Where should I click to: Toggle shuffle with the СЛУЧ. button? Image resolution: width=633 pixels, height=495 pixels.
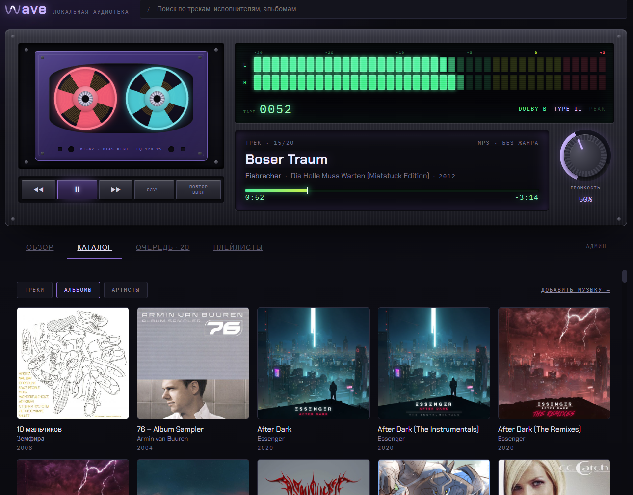pos(154,189)
